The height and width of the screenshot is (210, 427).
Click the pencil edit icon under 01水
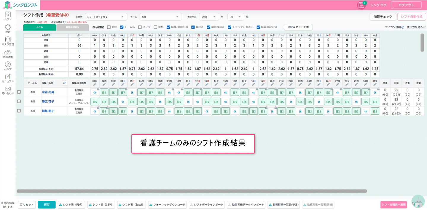(x=95, y=85)
